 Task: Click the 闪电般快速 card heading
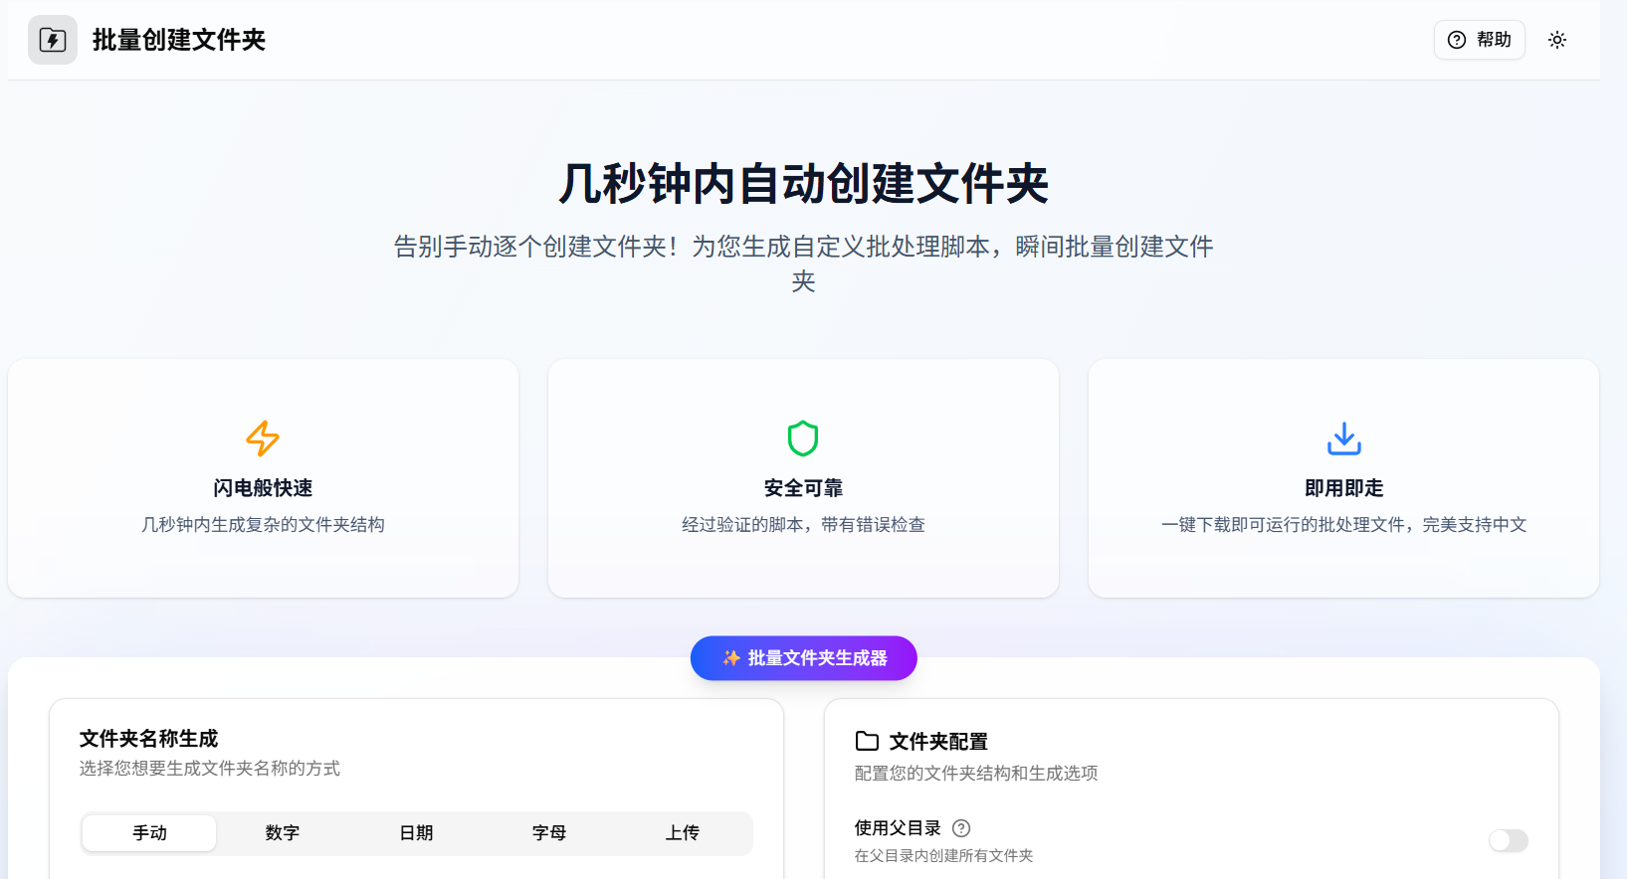[x=263, y=488]
